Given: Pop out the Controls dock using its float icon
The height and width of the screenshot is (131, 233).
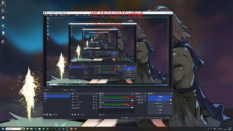Looking at the screenshot, I should [x=172, y=93].
